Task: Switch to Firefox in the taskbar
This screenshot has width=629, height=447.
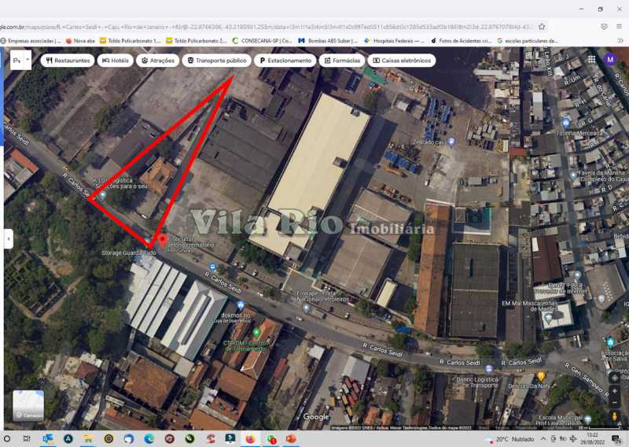Action: coord(250,438)
